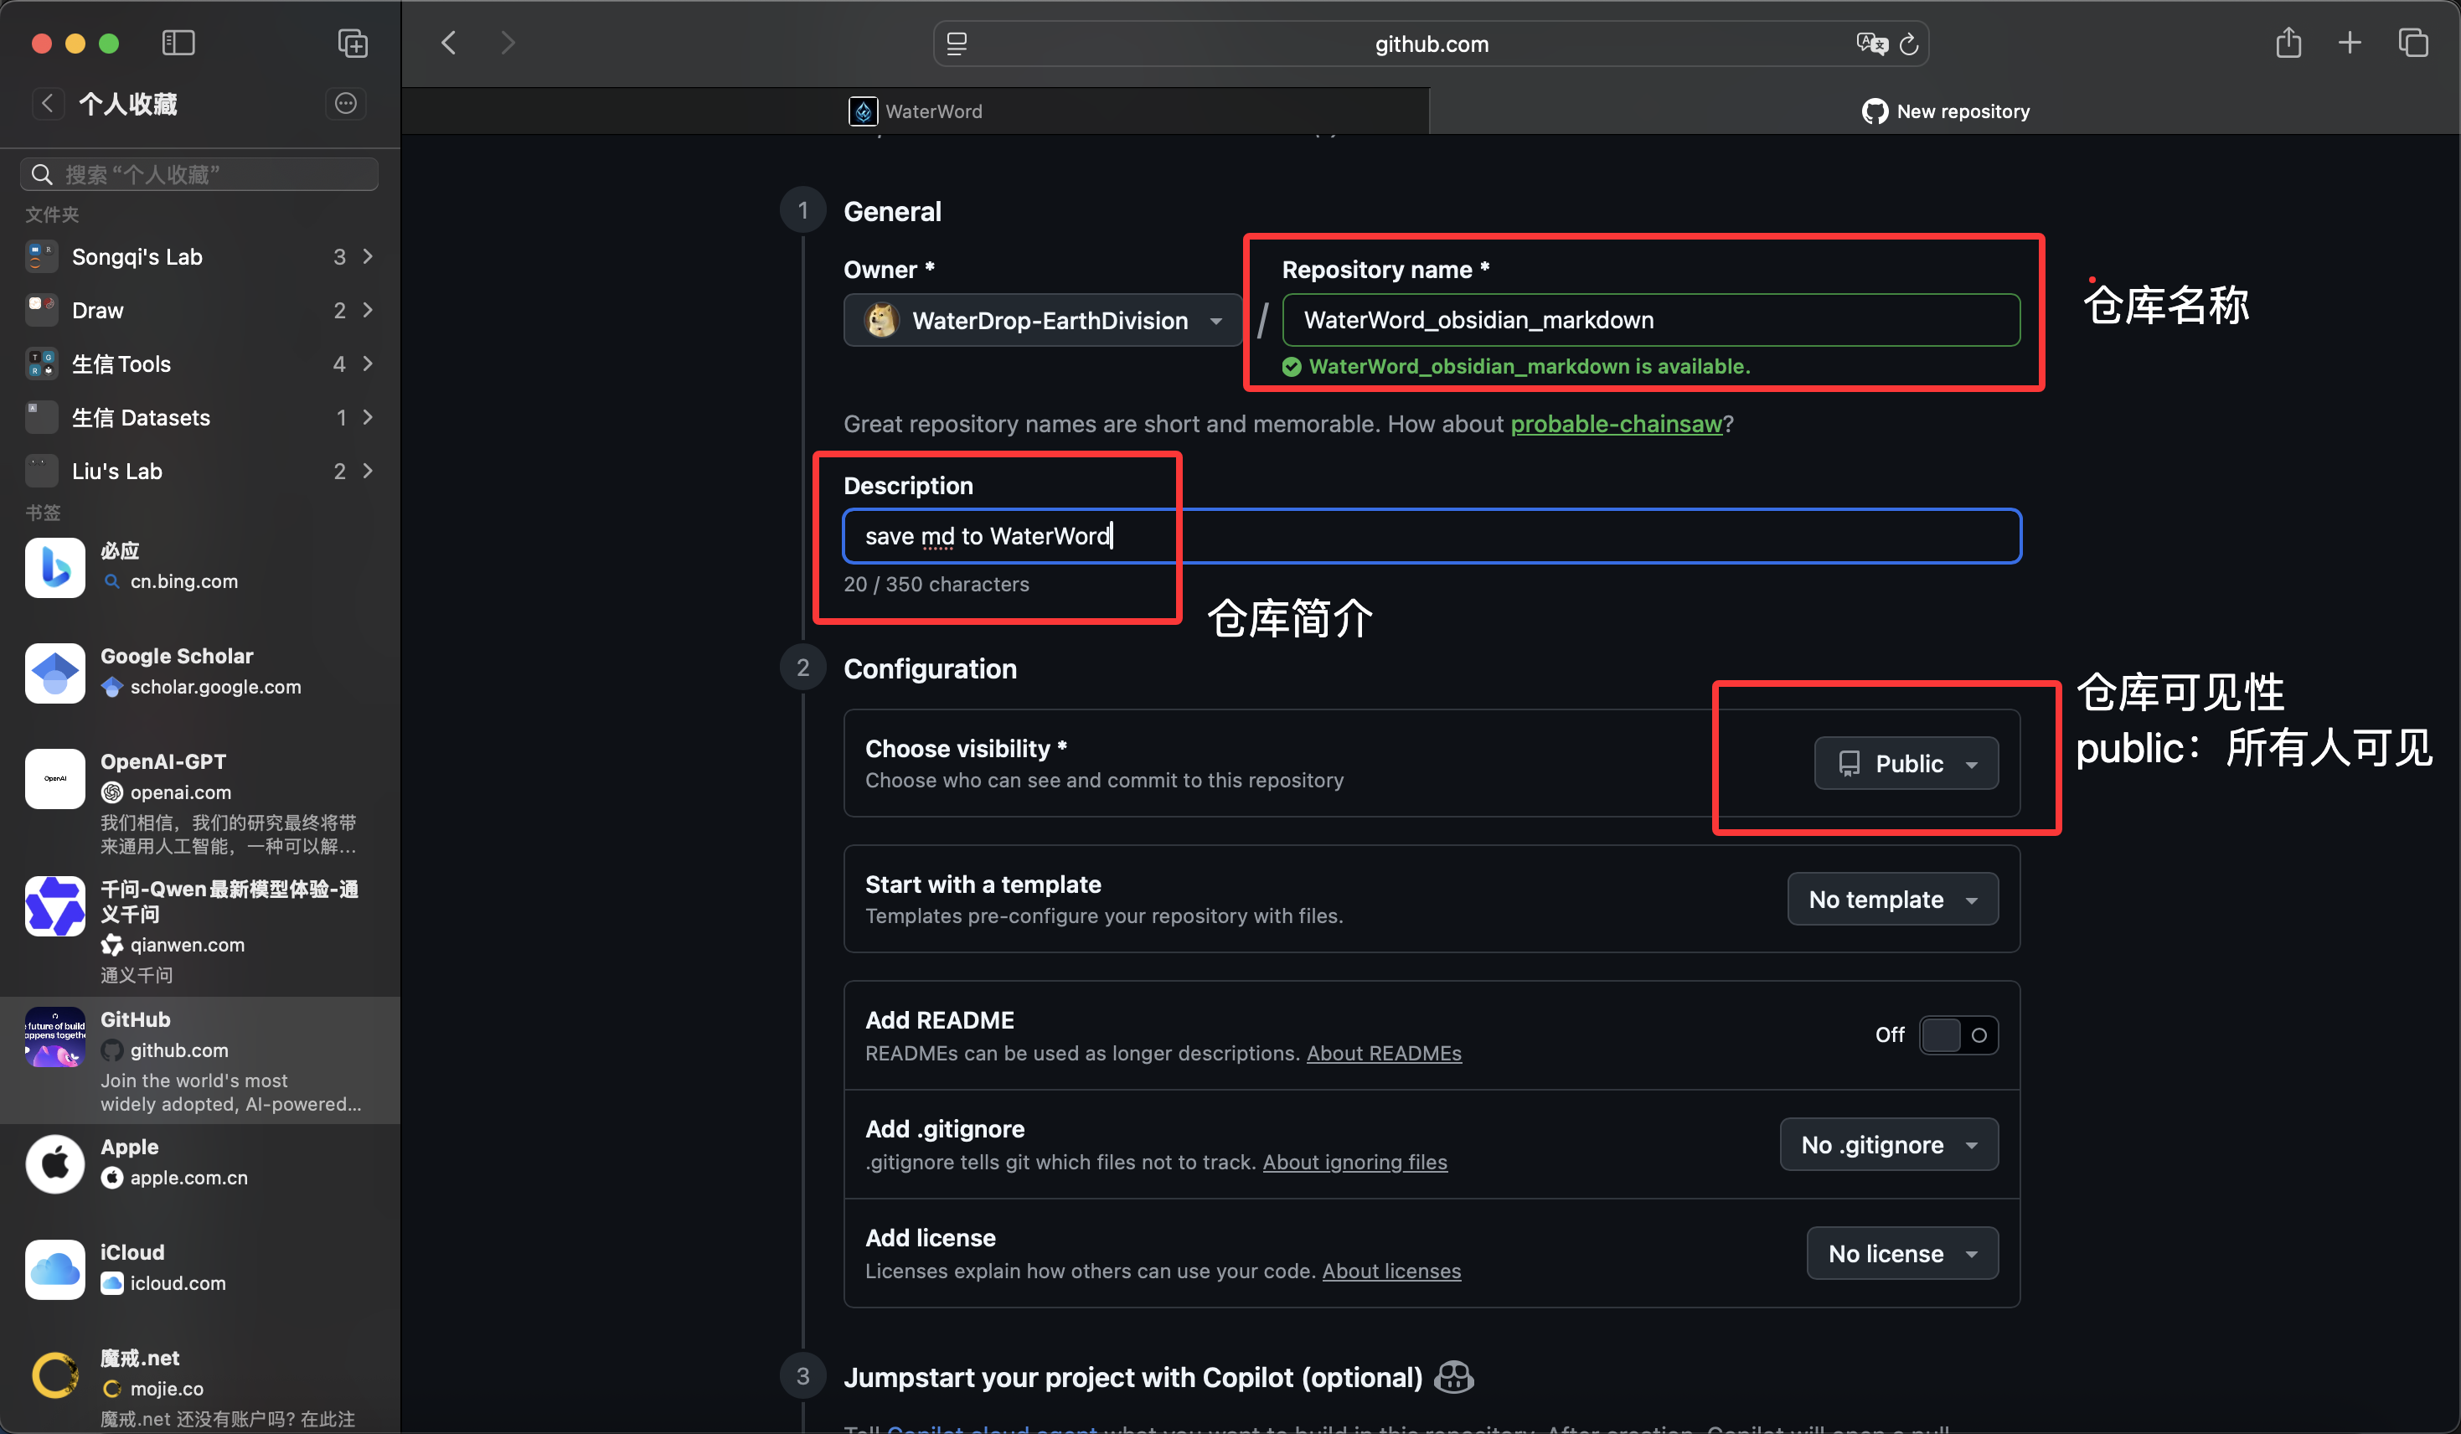Click the GitHub bookmark thumbnail

tap(54, 1036)
